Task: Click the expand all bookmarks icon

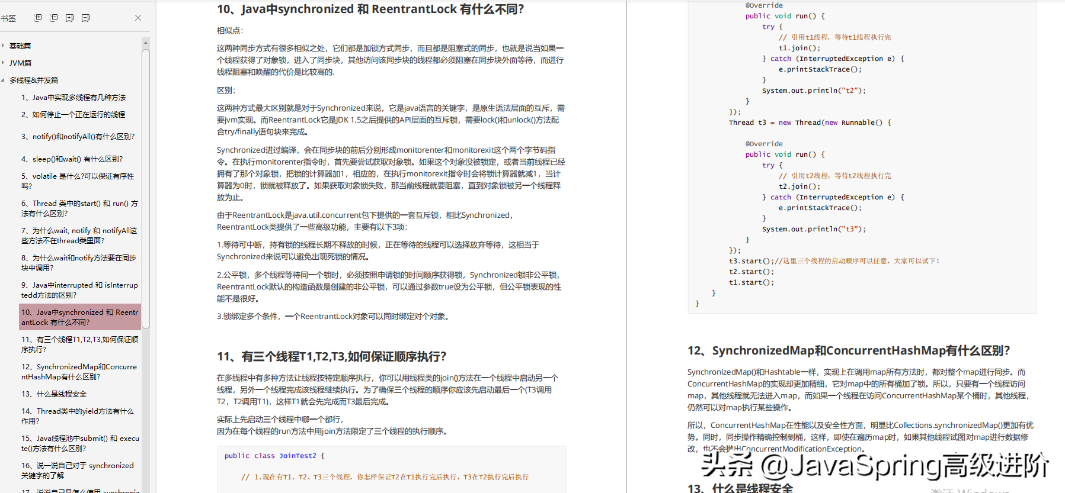Action: [x=37, y=18]
